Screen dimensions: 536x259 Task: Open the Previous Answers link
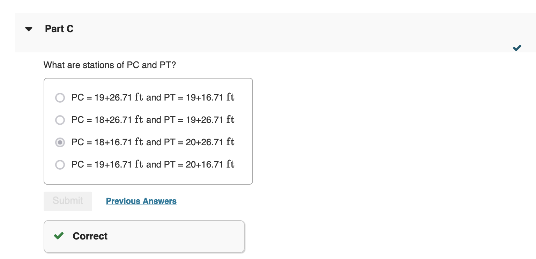click(141, 201)
